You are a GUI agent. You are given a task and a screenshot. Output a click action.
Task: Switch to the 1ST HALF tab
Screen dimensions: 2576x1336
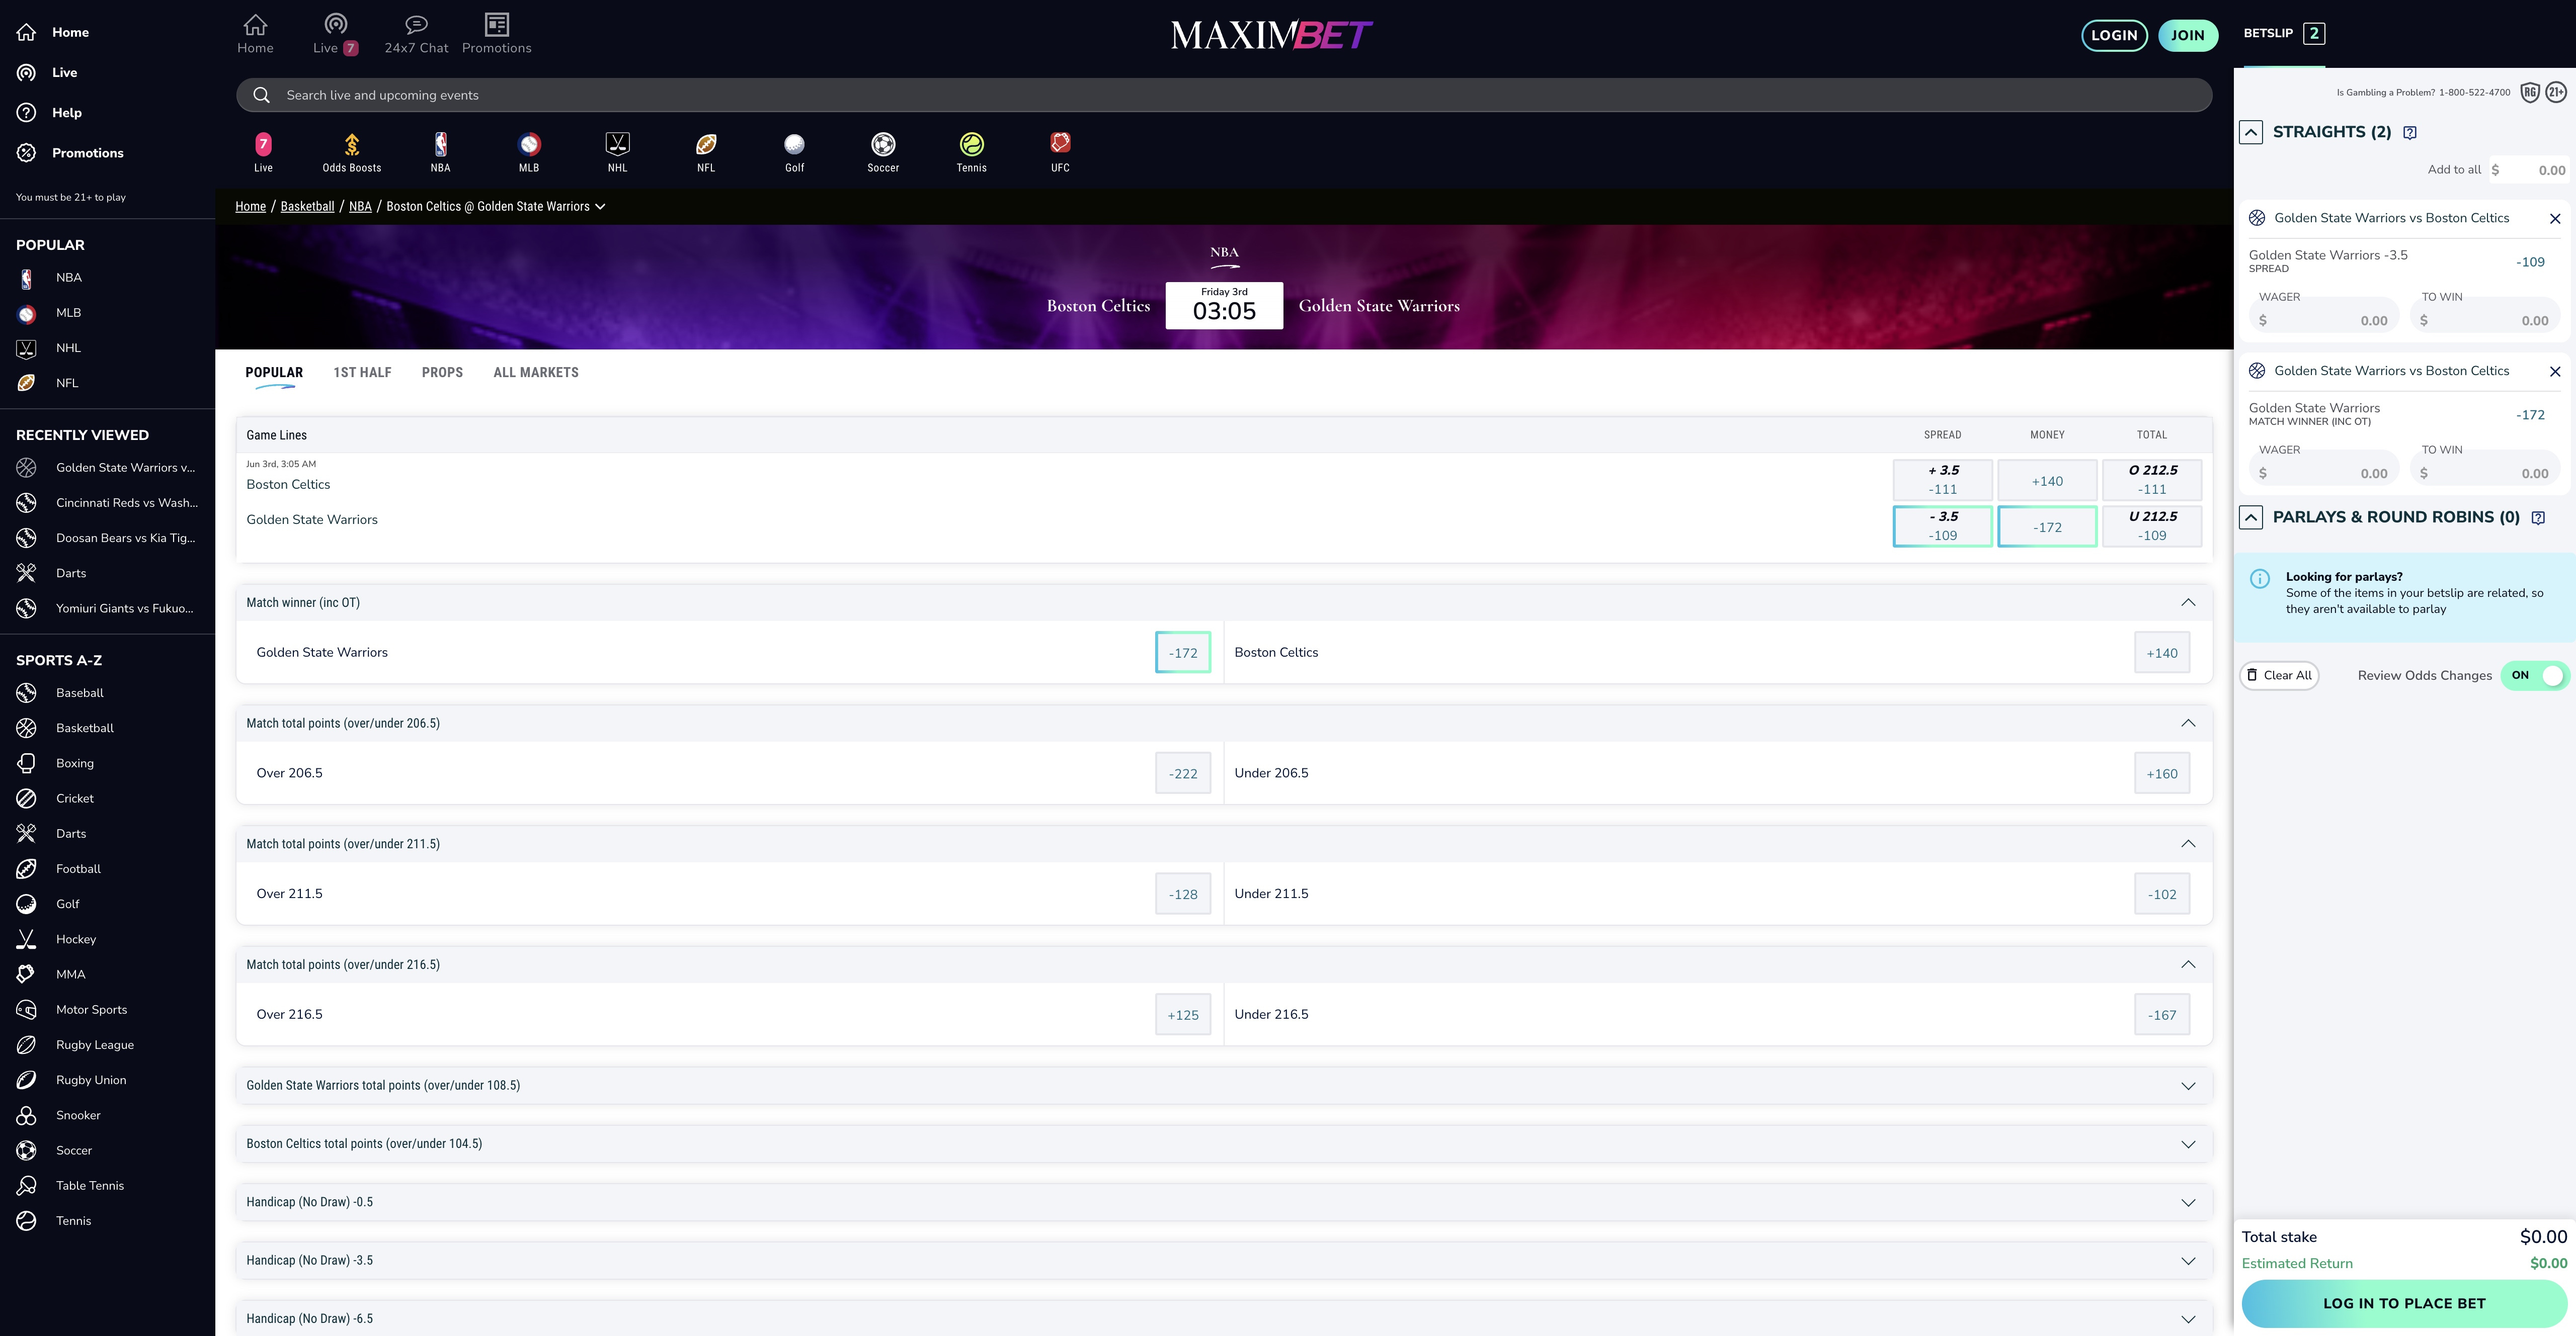point(362,373)
